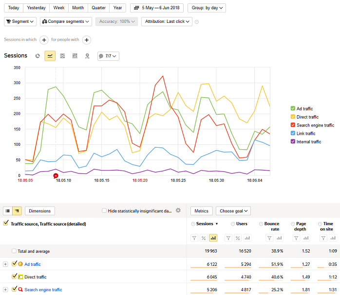Select the Week period tab

coord(59,8)
